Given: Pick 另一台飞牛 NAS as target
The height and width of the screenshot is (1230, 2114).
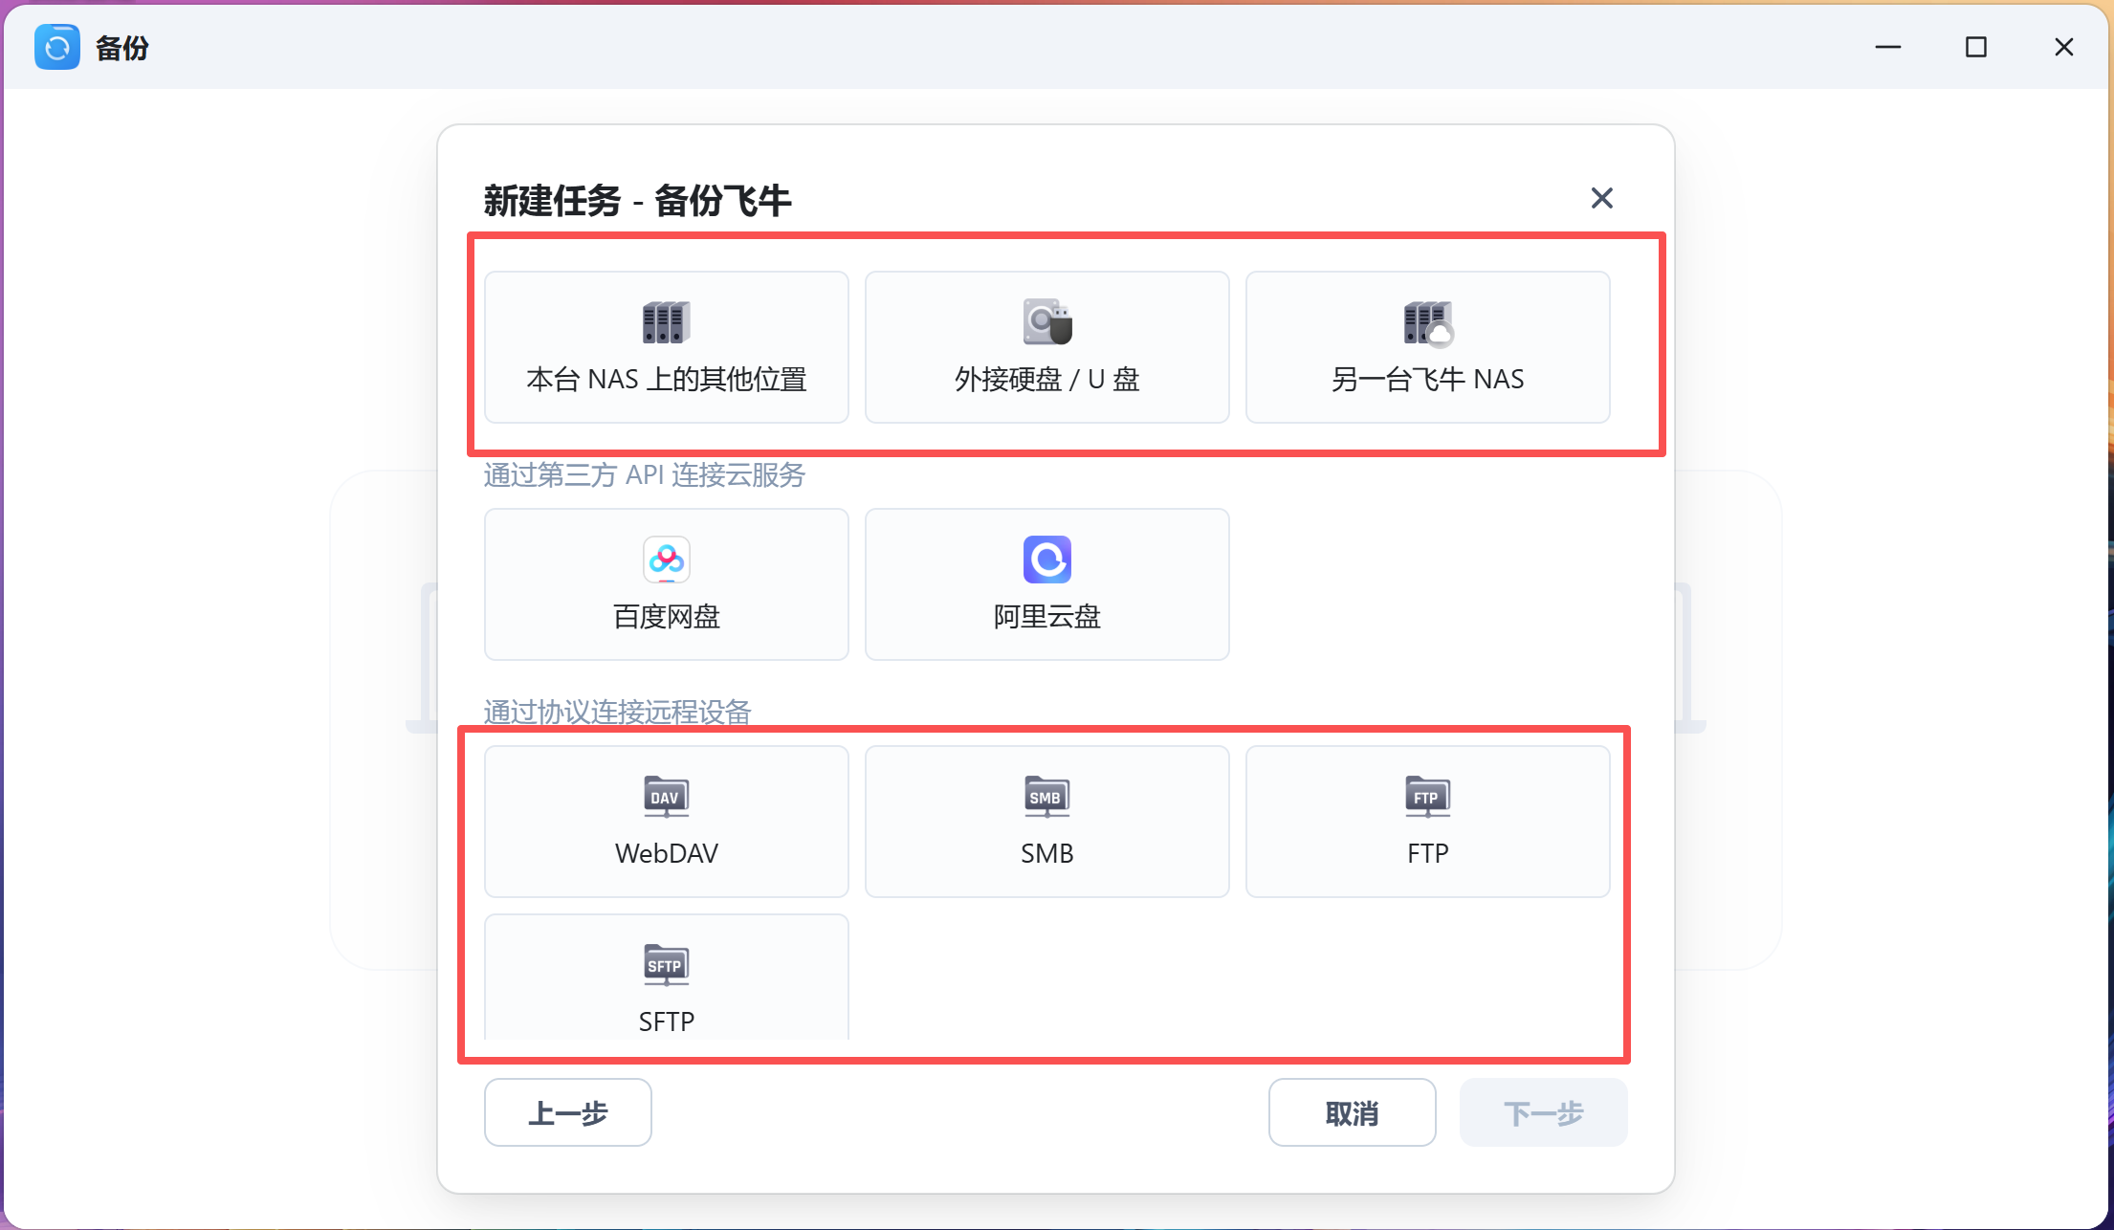Looking at the screenshot, I should pos(1427,380).
